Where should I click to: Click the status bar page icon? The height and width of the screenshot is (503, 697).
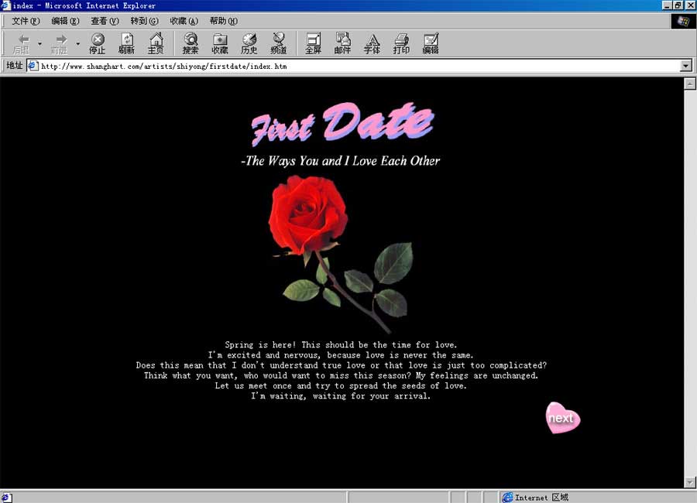pyautogui.click(x=6, y=498)
